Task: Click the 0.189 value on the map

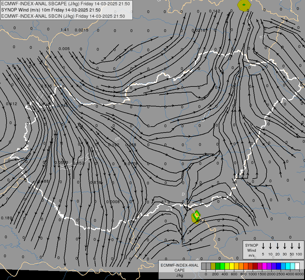Action: (7, 218)
